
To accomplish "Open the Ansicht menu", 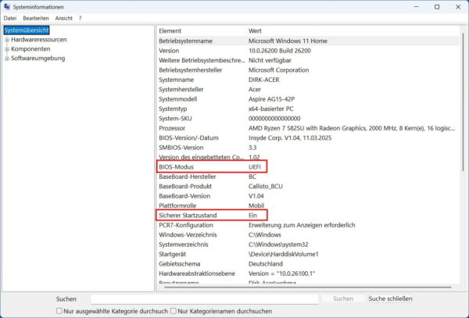I will [x=64, y=18].
